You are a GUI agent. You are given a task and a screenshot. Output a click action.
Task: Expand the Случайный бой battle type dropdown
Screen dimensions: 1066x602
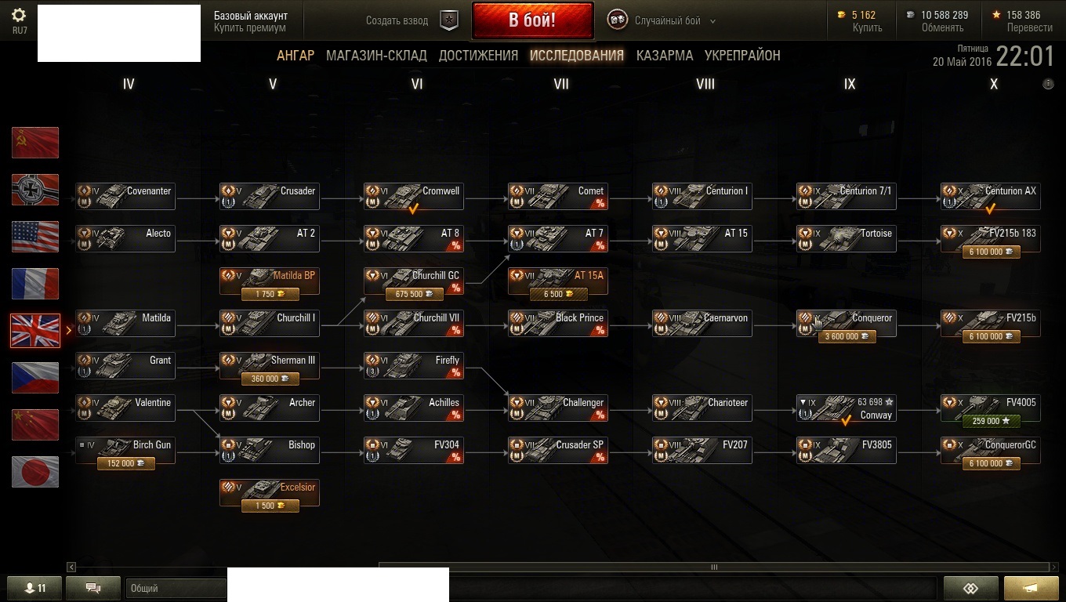click(x=712, y=21)
